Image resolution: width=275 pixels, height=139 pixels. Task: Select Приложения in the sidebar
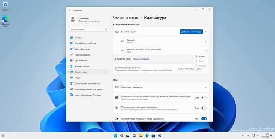(88, 61)
